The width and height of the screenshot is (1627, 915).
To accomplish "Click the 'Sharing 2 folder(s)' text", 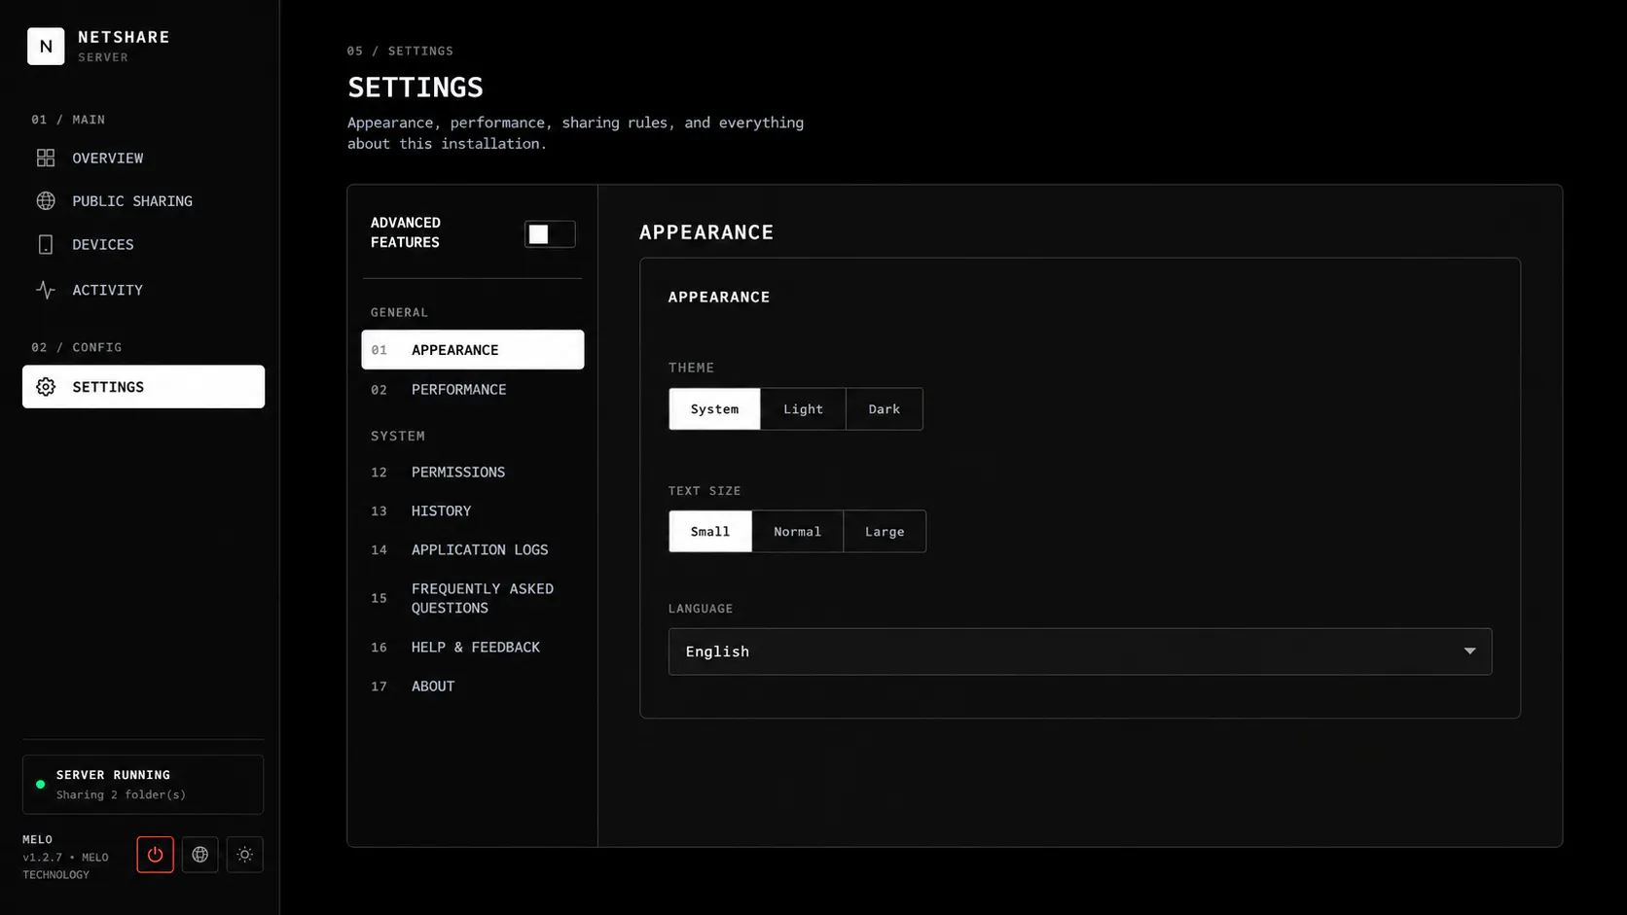I will 121,795.
